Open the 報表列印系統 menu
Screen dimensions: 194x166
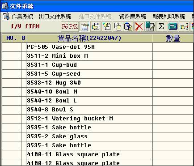(x=169, y=17)
